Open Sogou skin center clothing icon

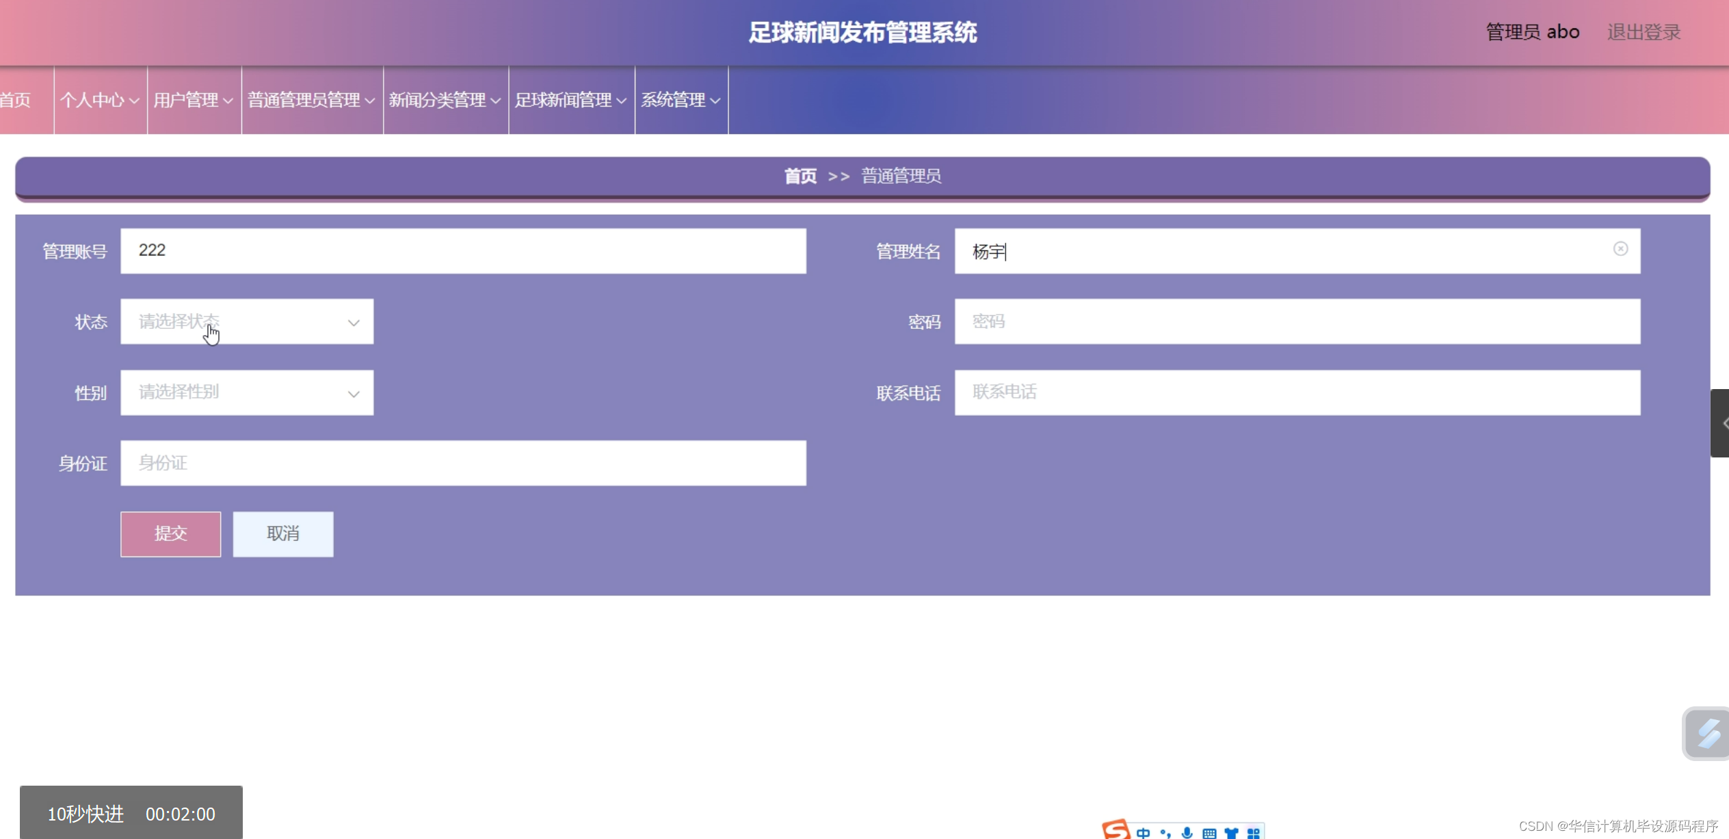1232,834
